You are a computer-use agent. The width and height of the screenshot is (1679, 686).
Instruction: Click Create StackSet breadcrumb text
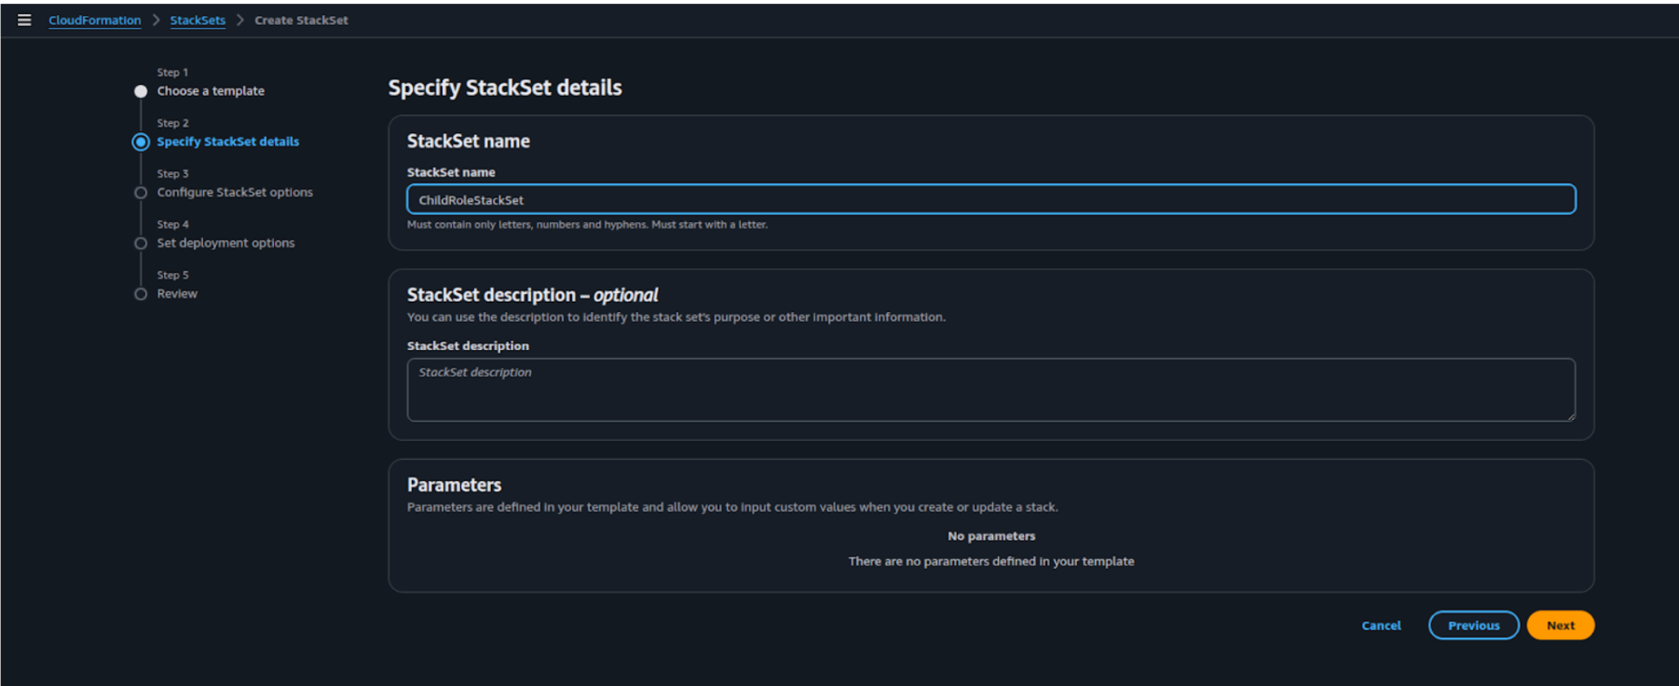[x=301, y=20]
